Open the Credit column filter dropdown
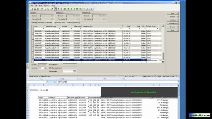 click(x=139, y=29)
